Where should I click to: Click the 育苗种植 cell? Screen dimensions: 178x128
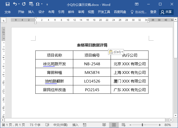tap(54, 72)
